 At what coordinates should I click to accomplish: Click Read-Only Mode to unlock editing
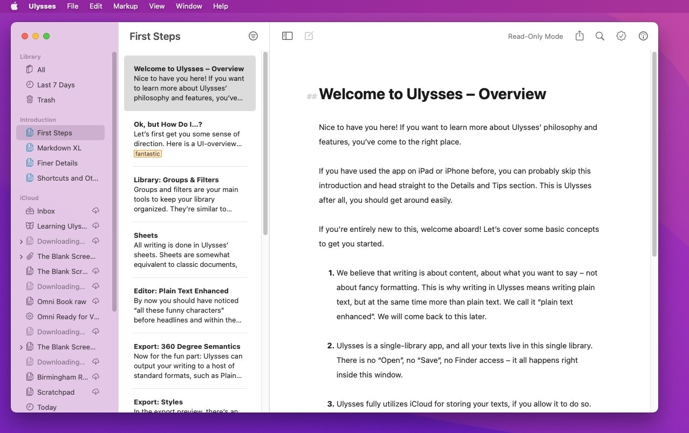click(x=535, y=36)
